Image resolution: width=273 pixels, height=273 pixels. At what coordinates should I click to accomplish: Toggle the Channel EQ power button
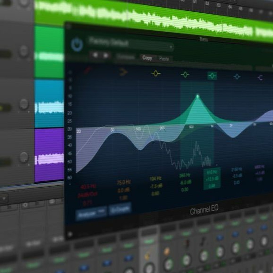click(x=77, y=45)
